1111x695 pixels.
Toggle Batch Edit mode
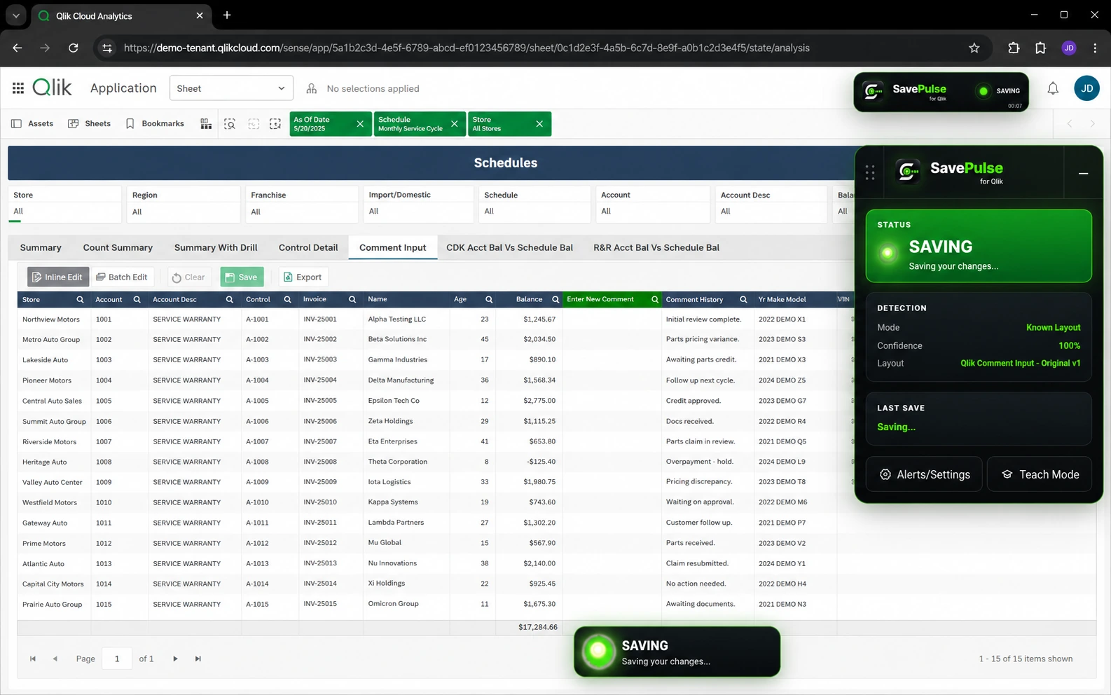pos(122,277)
